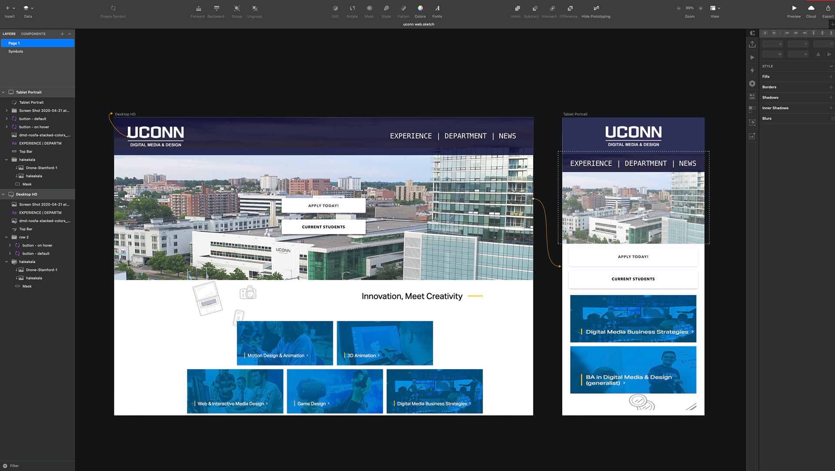Screen dimensions: 835x471
Task: Click the Create Symbol toolbar icon
Action: (x=113, y=8)
